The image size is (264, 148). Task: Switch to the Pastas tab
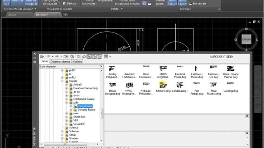click(44, 61)
